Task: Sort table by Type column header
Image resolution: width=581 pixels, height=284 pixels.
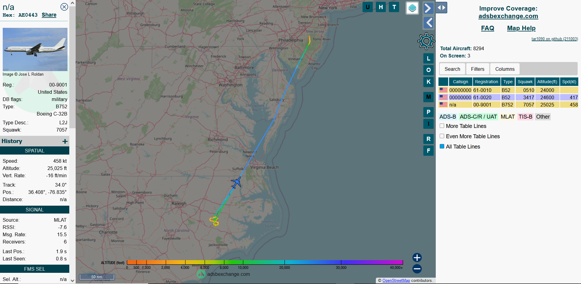Action: click(x=508, y=82)
